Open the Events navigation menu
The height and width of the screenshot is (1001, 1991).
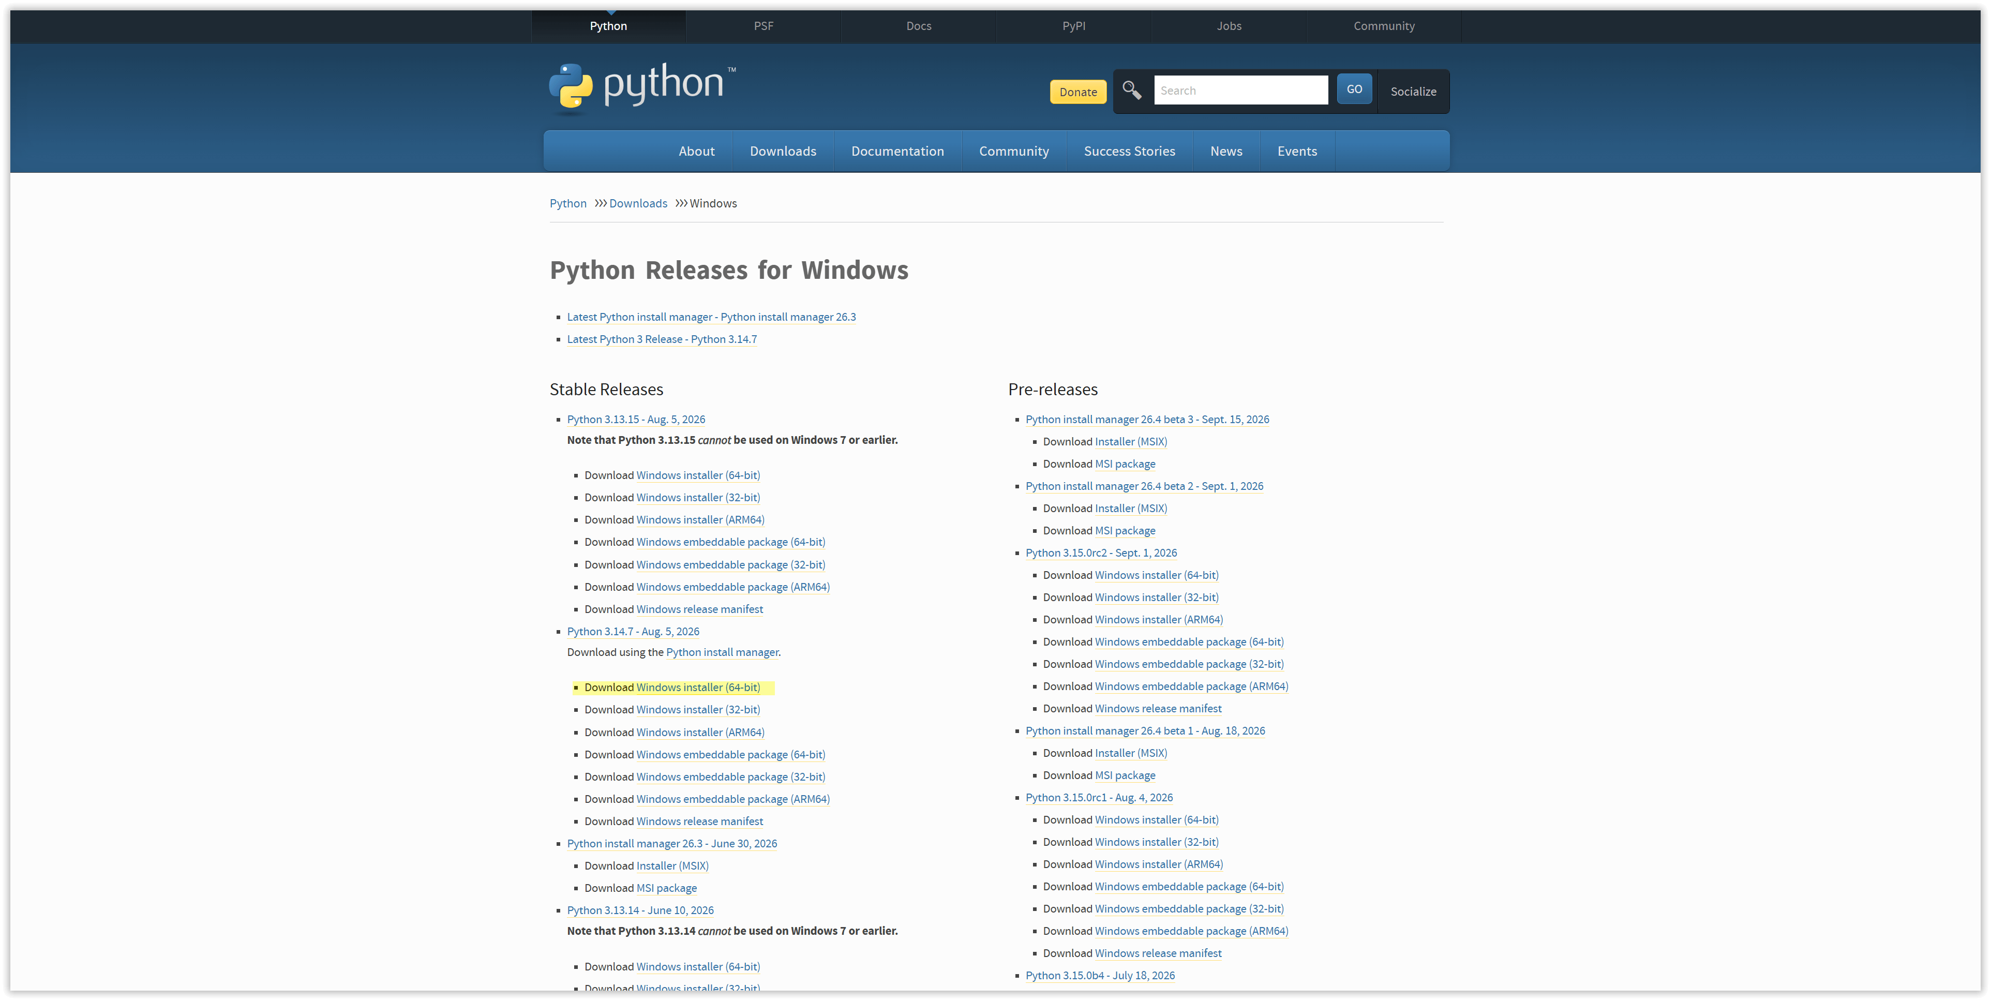[1297, 152]
